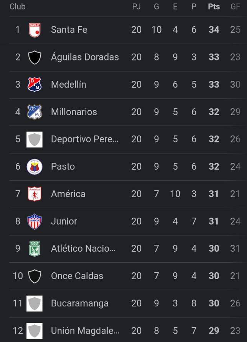This screenshot has height=342, width=247.
Task: Open the Millonarios team name link
Action: 74,112
